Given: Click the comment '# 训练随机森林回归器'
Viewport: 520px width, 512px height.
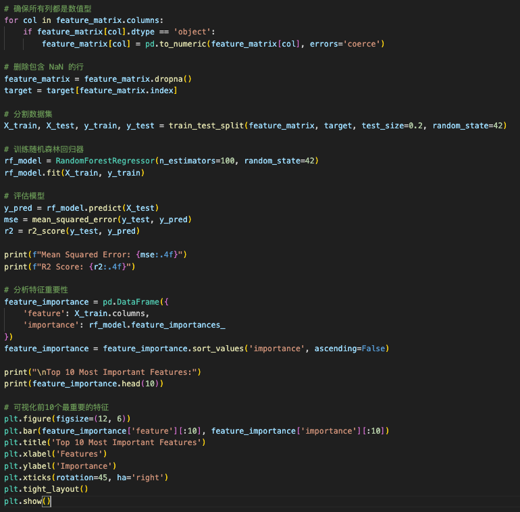Looking at the screenshot, I should coord(44,149).
